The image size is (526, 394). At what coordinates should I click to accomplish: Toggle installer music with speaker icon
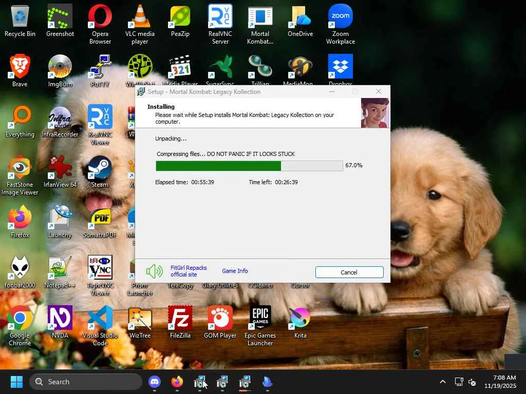pos(154,271)
